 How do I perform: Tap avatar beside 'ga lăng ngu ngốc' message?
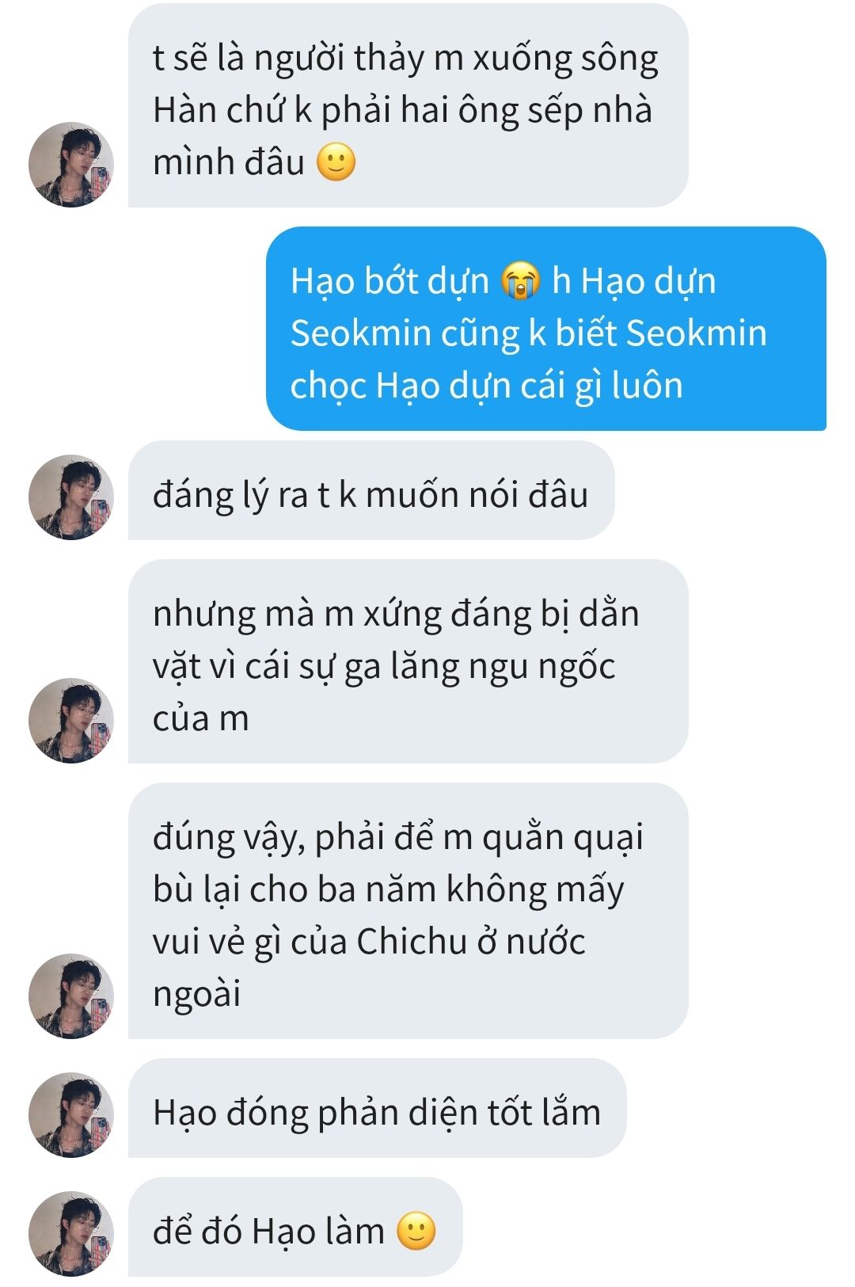click(71, 721)
